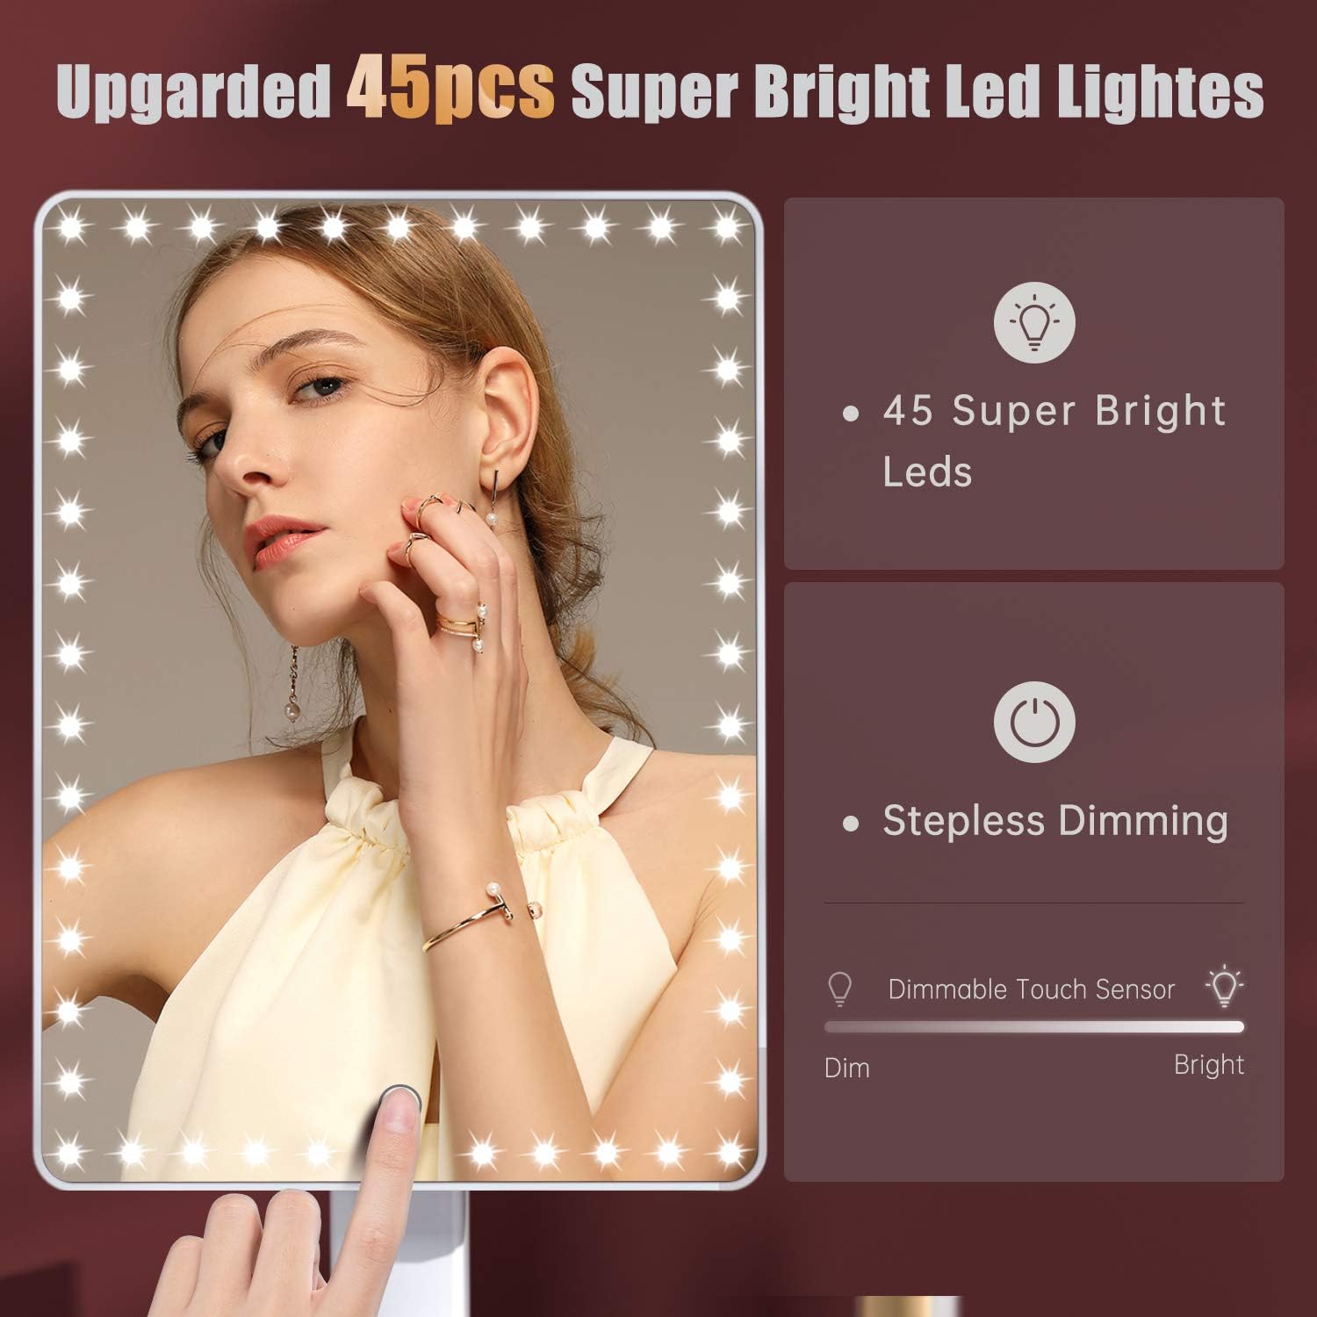
Task: Click the bottom-right corner LED light
Action: click(x=730, y=1148)
